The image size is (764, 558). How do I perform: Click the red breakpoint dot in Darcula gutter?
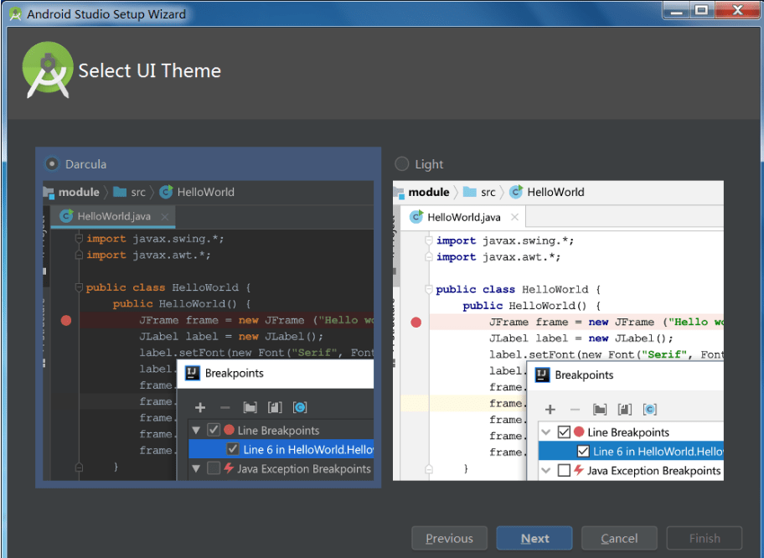point(66,320)
